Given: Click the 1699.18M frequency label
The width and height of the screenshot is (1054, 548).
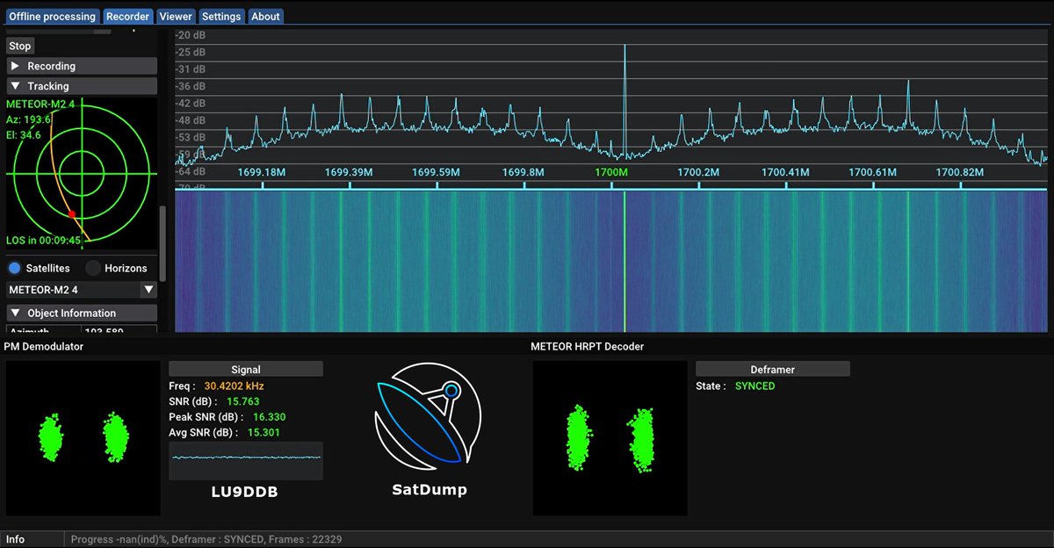Looking at the screenshot, I should point(262,172).
